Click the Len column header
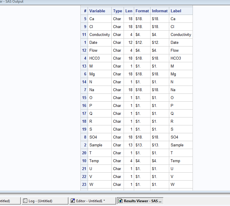The width and height of the screenshot is (230, 206). (x=129, y=11)
